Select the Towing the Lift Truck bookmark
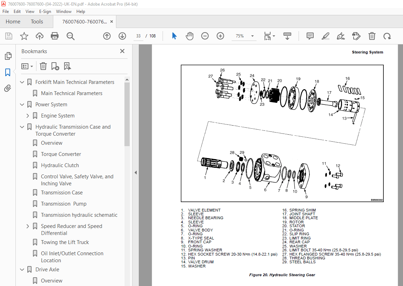The width and height of the screenshot is (403, 286). pyautogui.click(x=64, y=242)
